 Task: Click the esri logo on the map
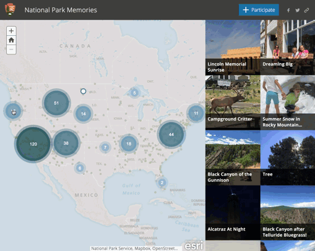point(194,245)
